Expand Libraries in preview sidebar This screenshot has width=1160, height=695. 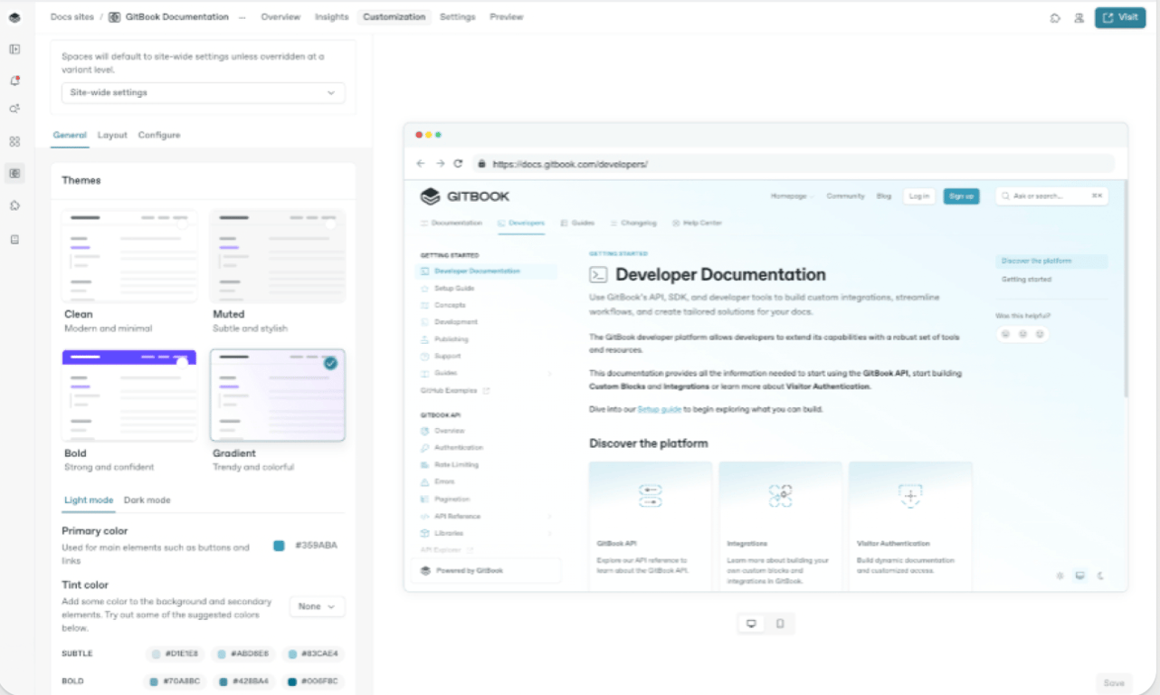[547, 533]
